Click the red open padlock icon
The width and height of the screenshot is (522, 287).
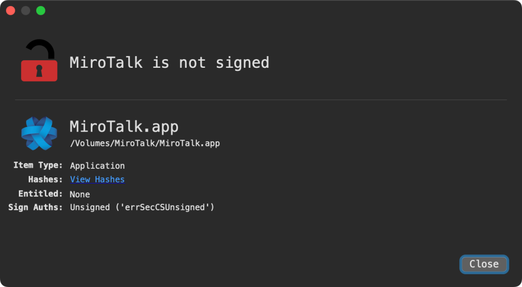39,62
